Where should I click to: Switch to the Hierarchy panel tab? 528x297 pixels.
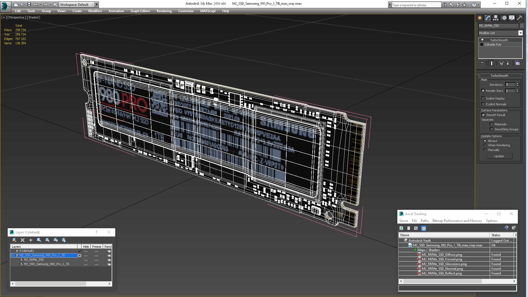pos(496,18)
